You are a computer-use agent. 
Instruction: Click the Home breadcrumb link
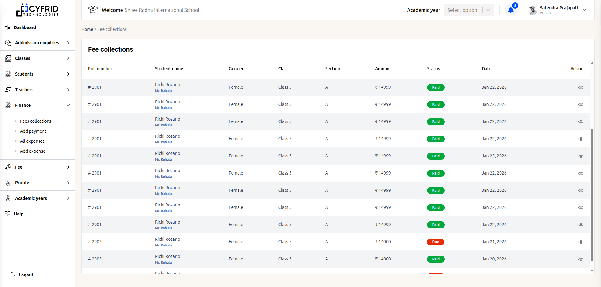(x=87, y=29)
